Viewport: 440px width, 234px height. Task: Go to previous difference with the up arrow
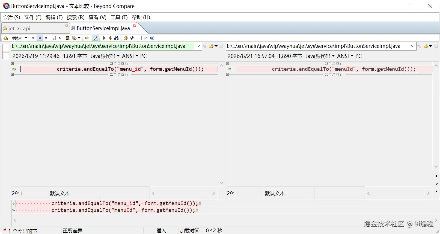110,38
